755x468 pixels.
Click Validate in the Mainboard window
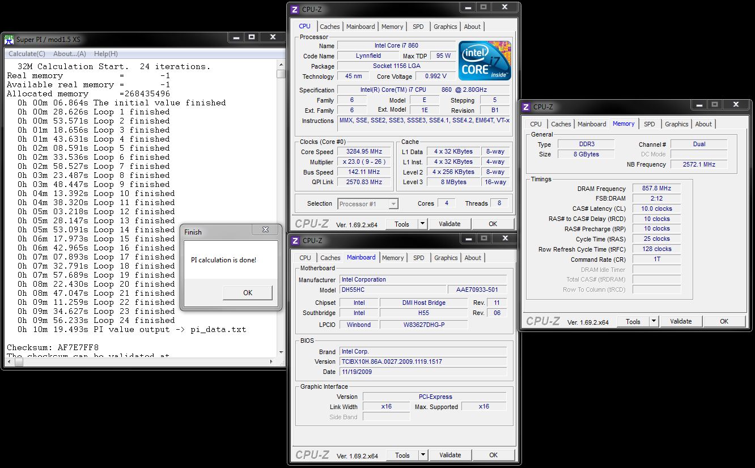450,455
